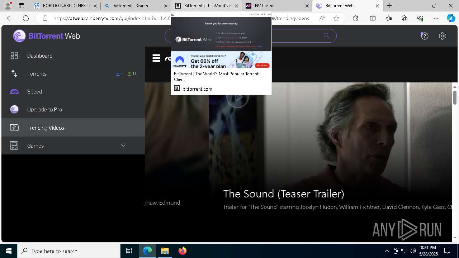
Task: Open BitTorrent Web settings gear
Action: 442,36
